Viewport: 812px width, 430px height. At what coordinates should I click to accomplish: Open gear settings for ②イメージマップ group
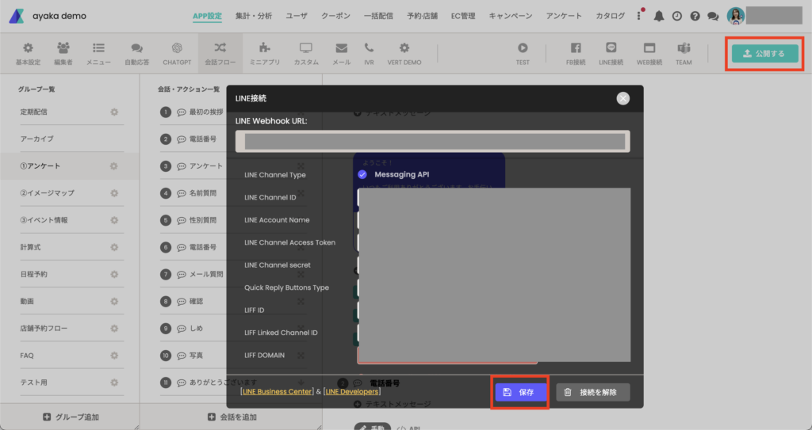pos(114,193)
